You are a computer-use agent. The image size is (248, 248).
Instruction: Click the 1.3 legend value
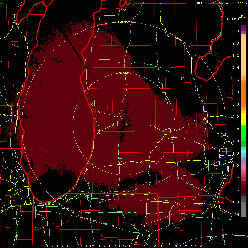click(236, 202)
